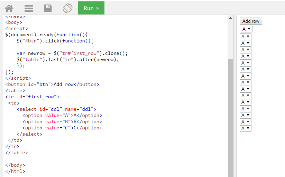Click the code editor vertical scrollbar thumb

click(230, 118)
